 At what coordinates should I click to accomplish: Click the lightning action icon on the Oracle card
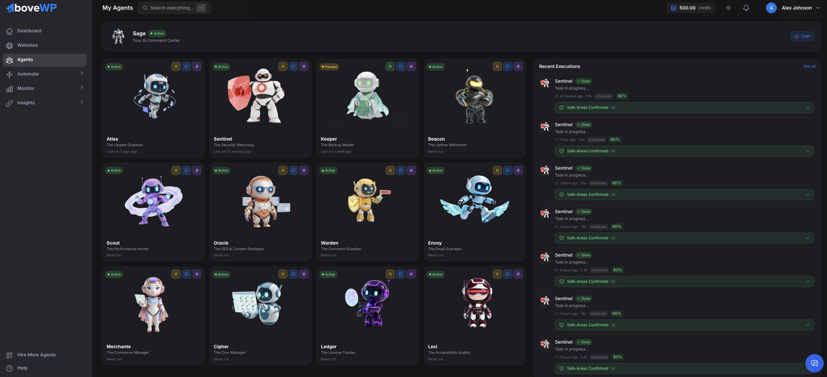(304, 170)
